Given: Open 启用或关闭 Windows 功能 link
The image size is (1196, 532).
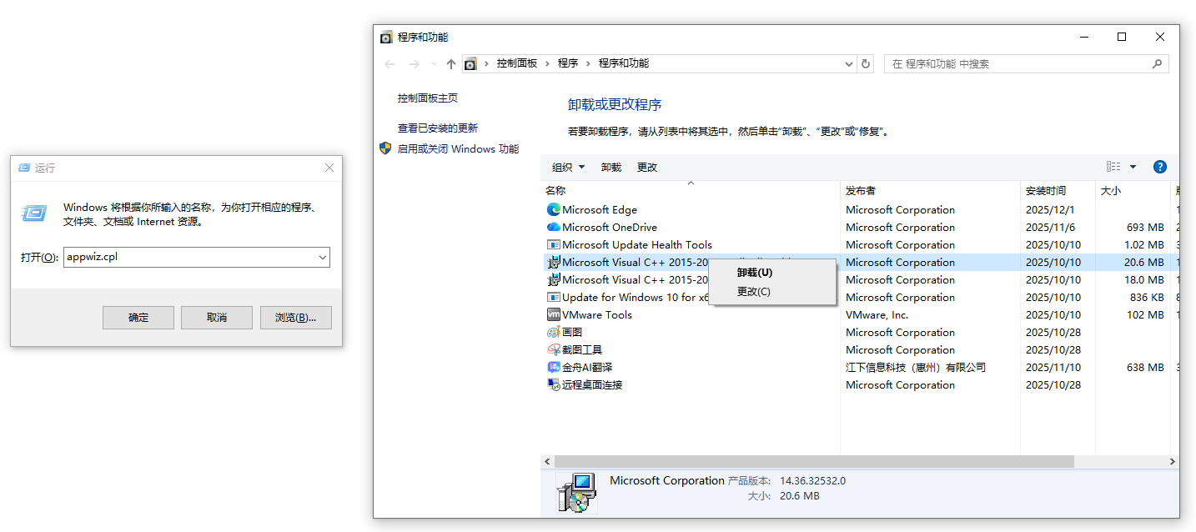Looking at the screenshot, I should pyautogui.click(x=458, y=149).
